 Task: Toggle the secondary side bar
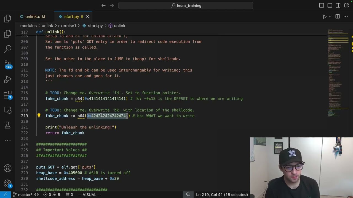[338, 5]
